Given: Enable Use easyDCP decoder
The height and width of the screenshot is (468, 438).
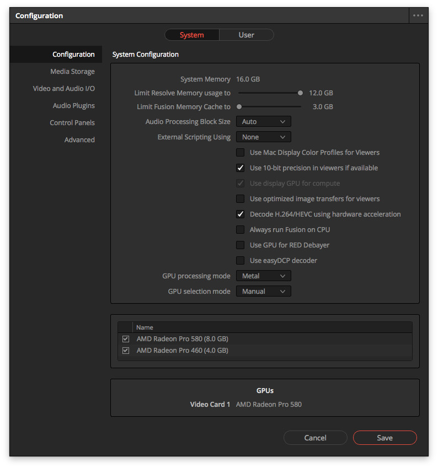Looking at the screenshot, I should pos(240,261).
